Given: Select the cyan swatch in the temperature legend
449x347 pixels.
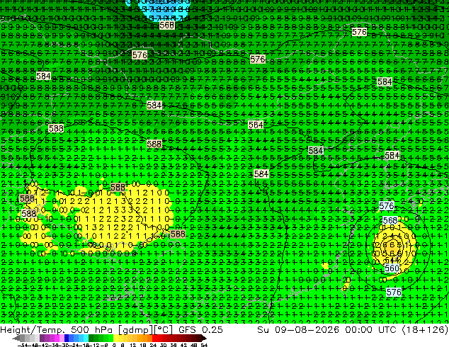Looking at the screenshot, I should pyautogui.click(x=86, y=338).
